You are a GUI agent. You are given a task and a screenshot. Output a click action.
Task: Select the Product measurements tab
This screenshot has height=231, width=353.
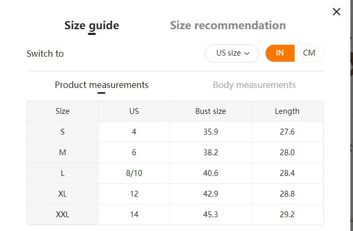[101, 85]
